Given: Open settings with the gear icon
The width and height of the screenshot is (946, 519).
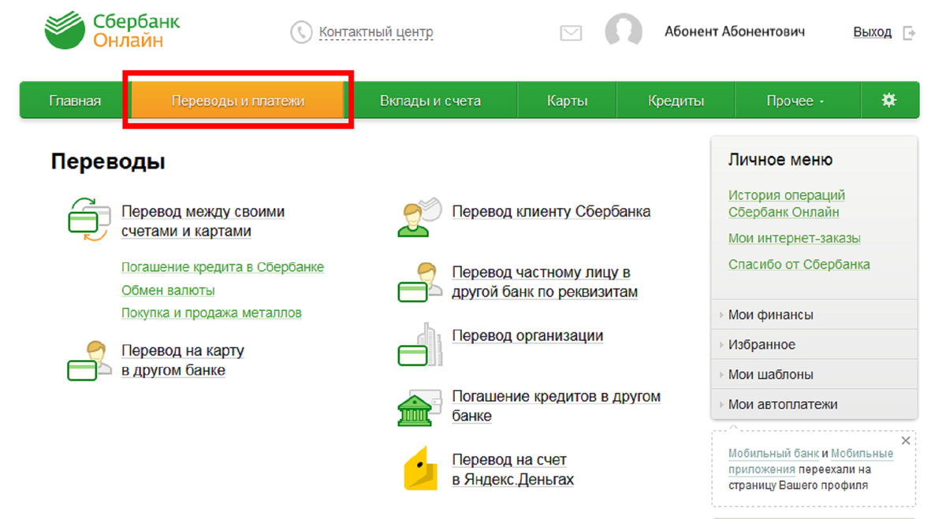Looking at the screenshot, I should pos(889,100).
